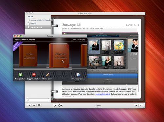Click the bookshelf button beside minus
The width and height of the screenshot is (164, 122).
click(x=39, y=105)
